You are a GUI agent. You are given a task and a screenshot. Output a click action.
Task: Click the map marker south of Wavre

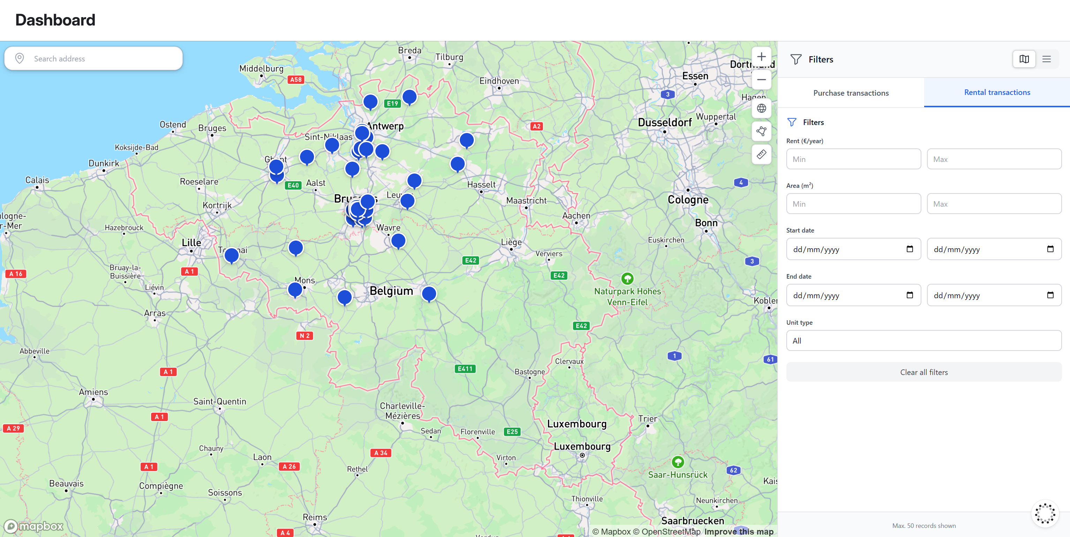tap(398, 241)
